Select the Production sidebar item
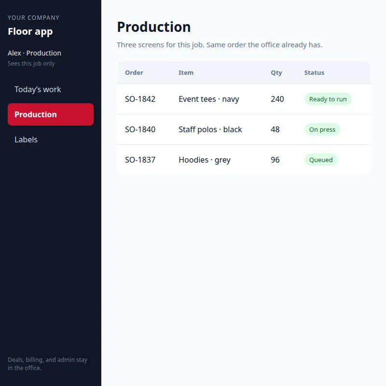Image resolution: width=386 pixels, height=386 pixels. (x=51, y=114)
